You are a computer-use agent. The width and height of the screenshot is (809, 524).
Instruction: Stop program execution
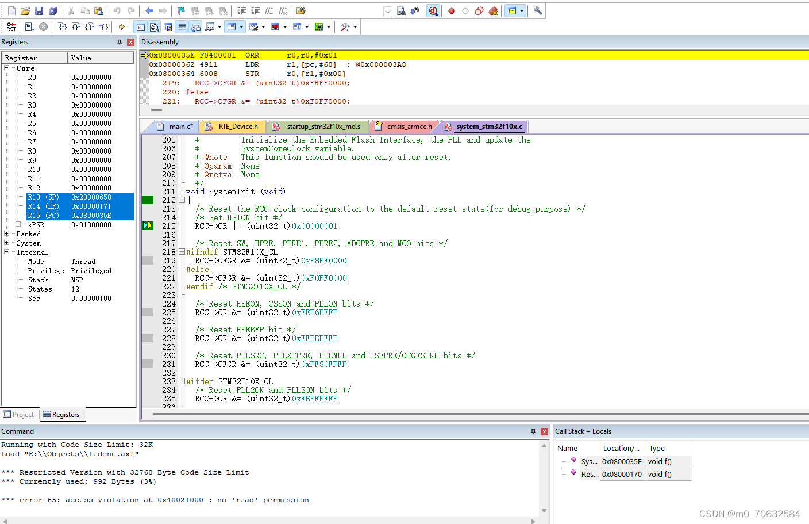pos(44,27)
